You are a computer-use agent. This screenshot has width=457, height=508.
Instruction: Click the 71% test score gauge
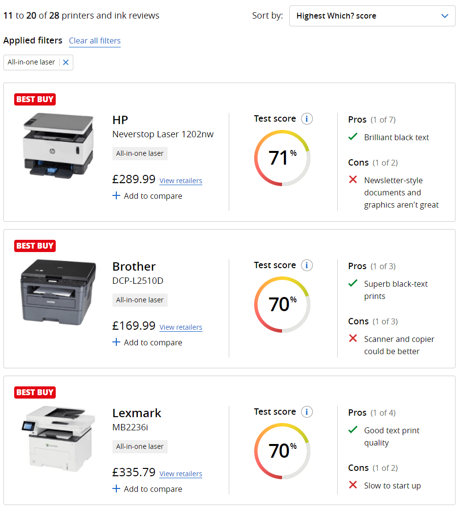coord(282,158)
